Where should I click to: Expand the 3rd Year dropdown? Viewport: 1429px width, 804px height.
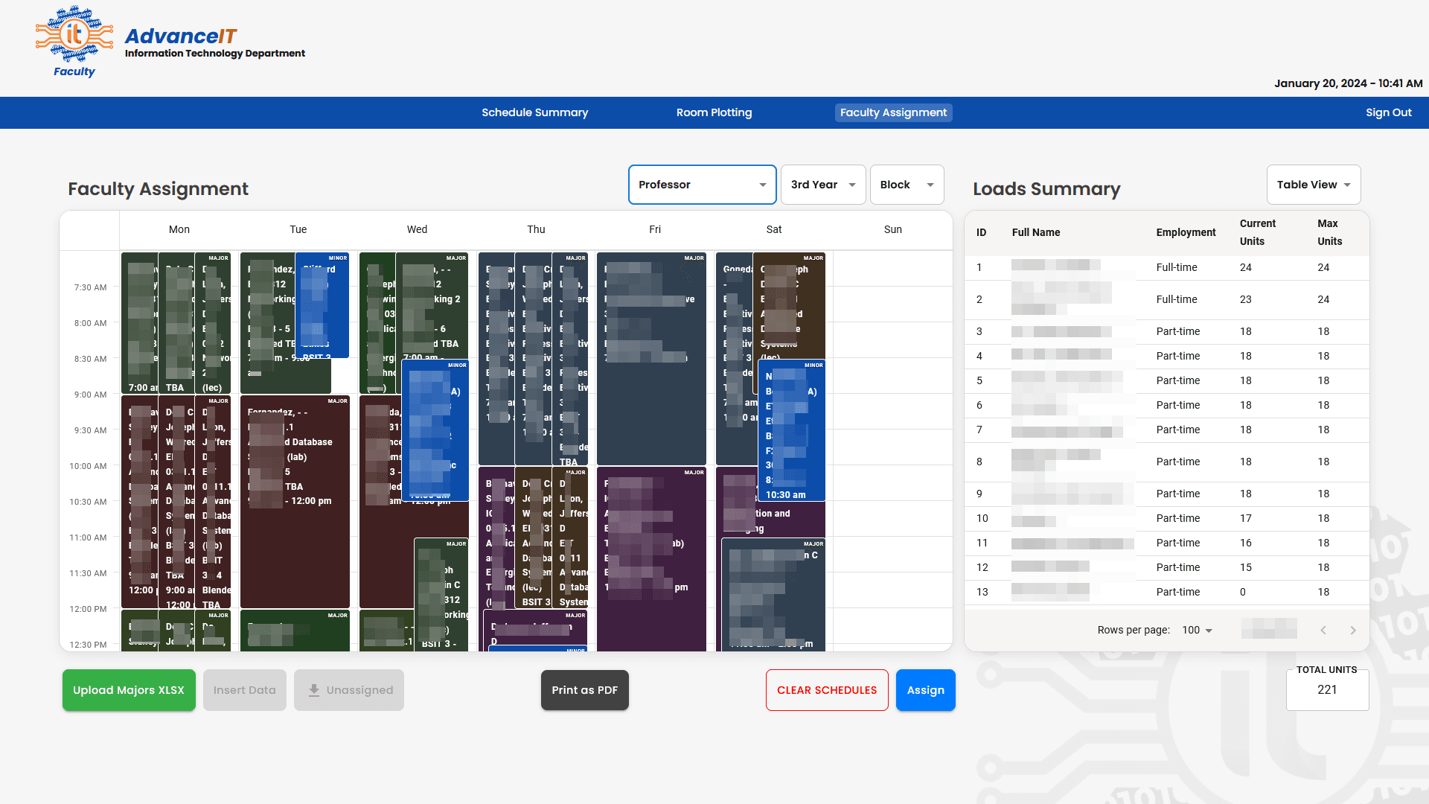[x=822, y=185]
